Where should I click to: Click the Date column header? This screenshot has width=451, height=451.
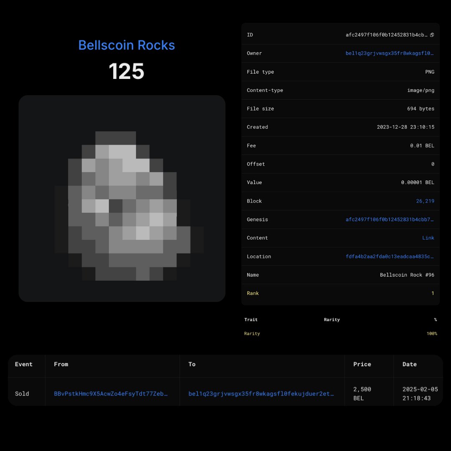click(410, 364)
